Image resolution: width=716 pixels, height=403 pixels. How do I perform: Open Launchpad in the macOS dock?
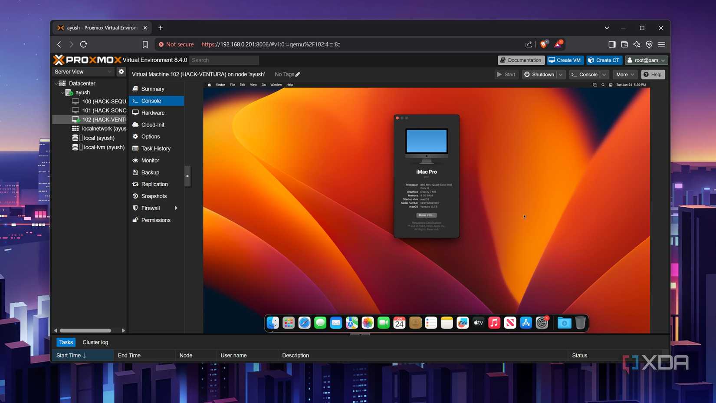pyautogui.click(x=289, y=323)
